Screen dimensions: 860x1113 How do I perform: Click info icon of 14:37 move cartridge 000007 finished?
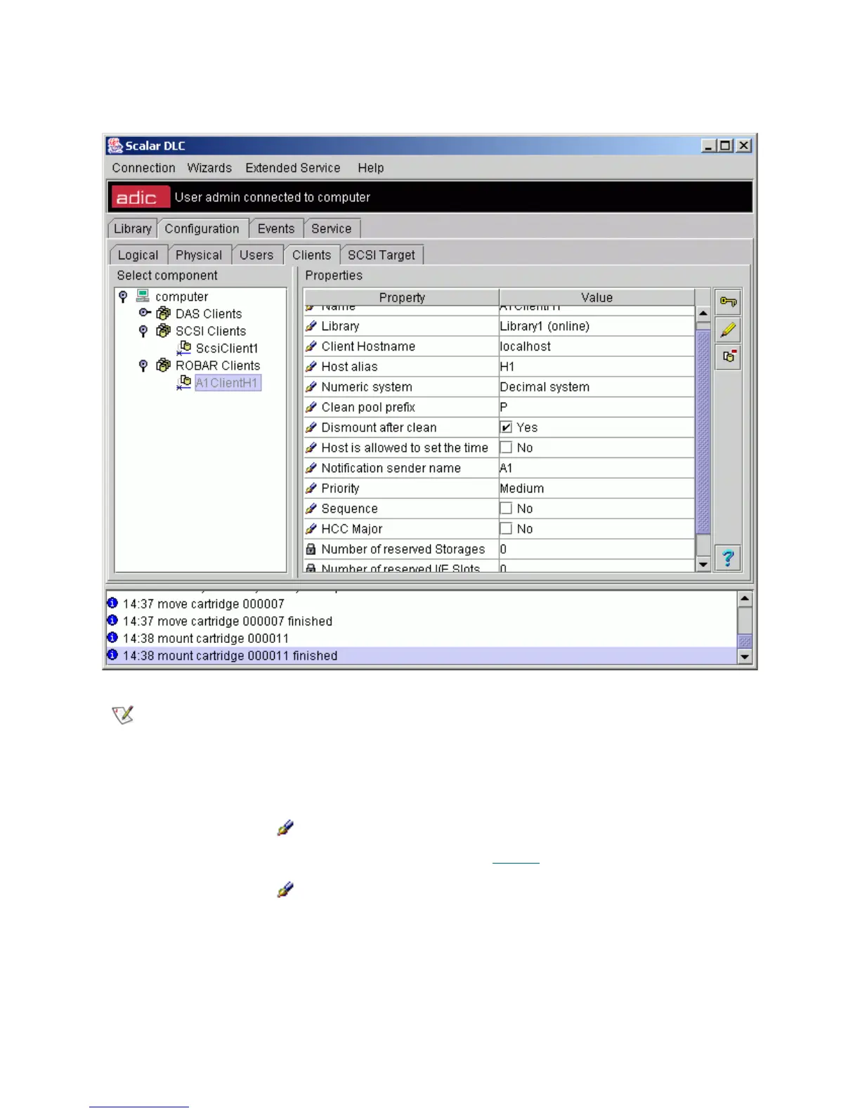[112, 620]
